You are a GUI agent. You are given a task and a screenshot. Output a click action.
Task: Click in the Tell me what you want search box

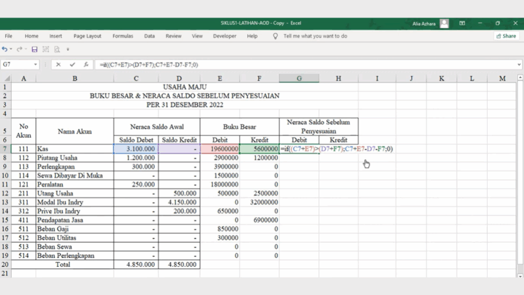pos(315,36)
